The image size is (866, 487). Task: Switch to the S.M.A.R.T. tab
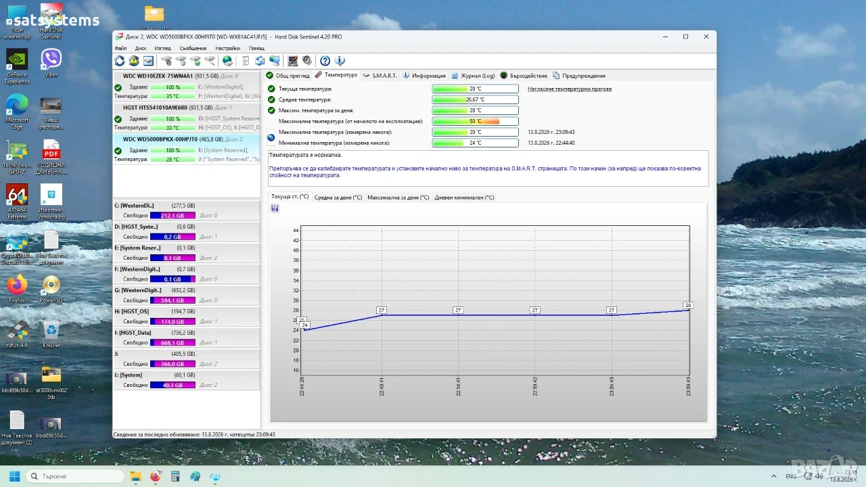[380, 76]
